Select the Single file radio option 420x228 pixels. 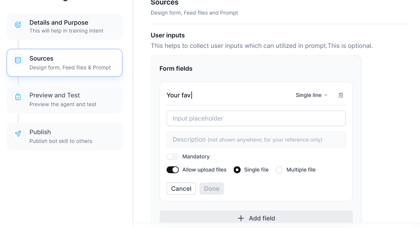pyautogui.click(x=237, y=170)
